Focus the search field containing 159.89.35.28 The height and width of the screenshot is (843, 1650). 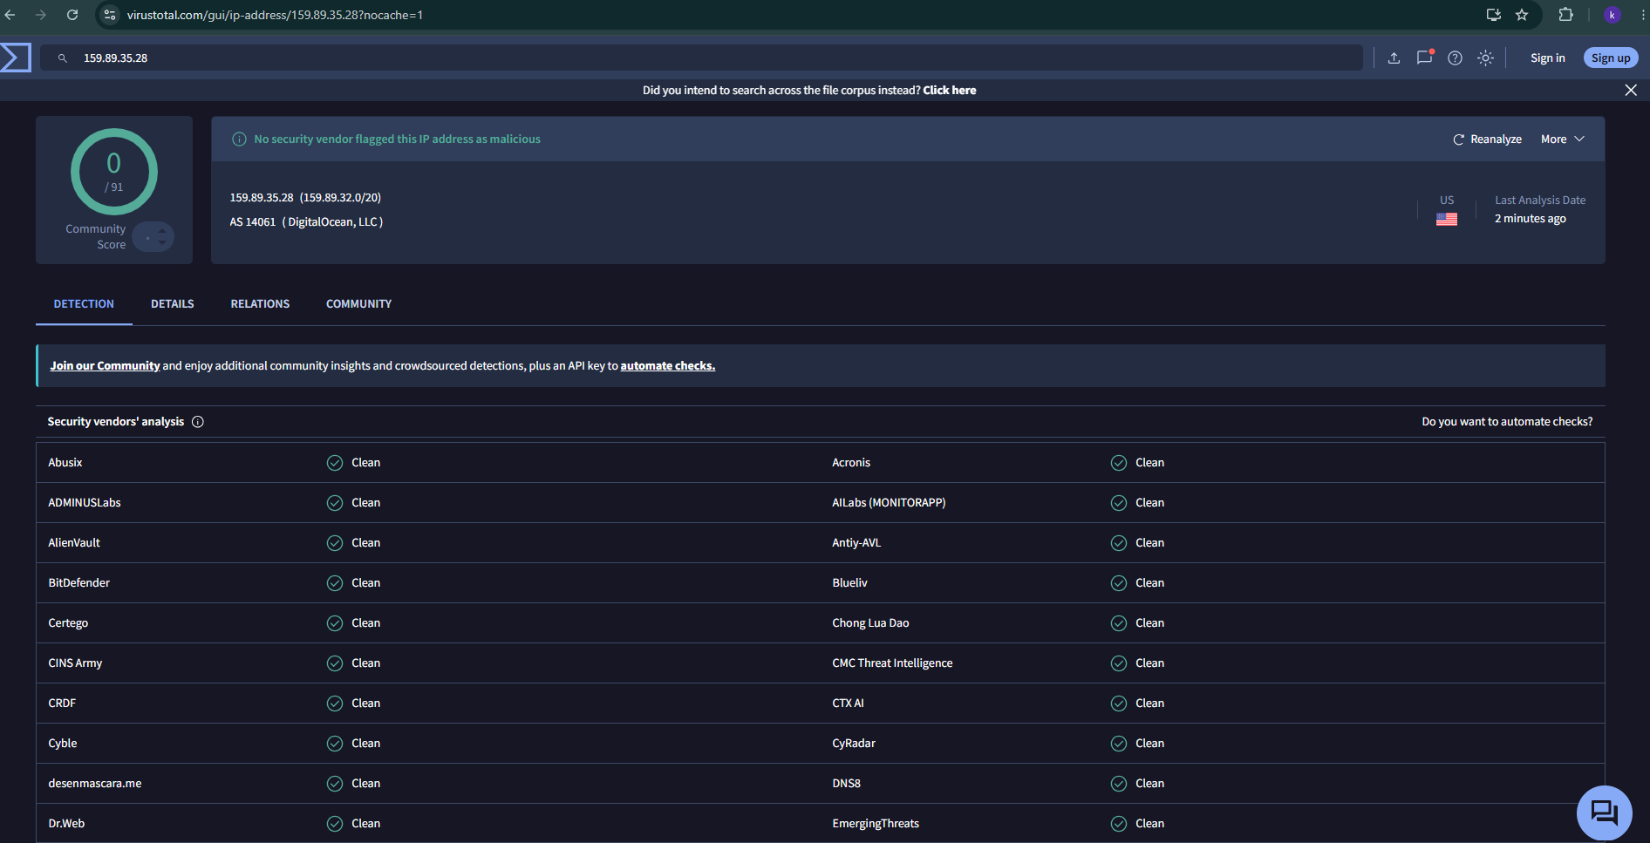[701, 58]
